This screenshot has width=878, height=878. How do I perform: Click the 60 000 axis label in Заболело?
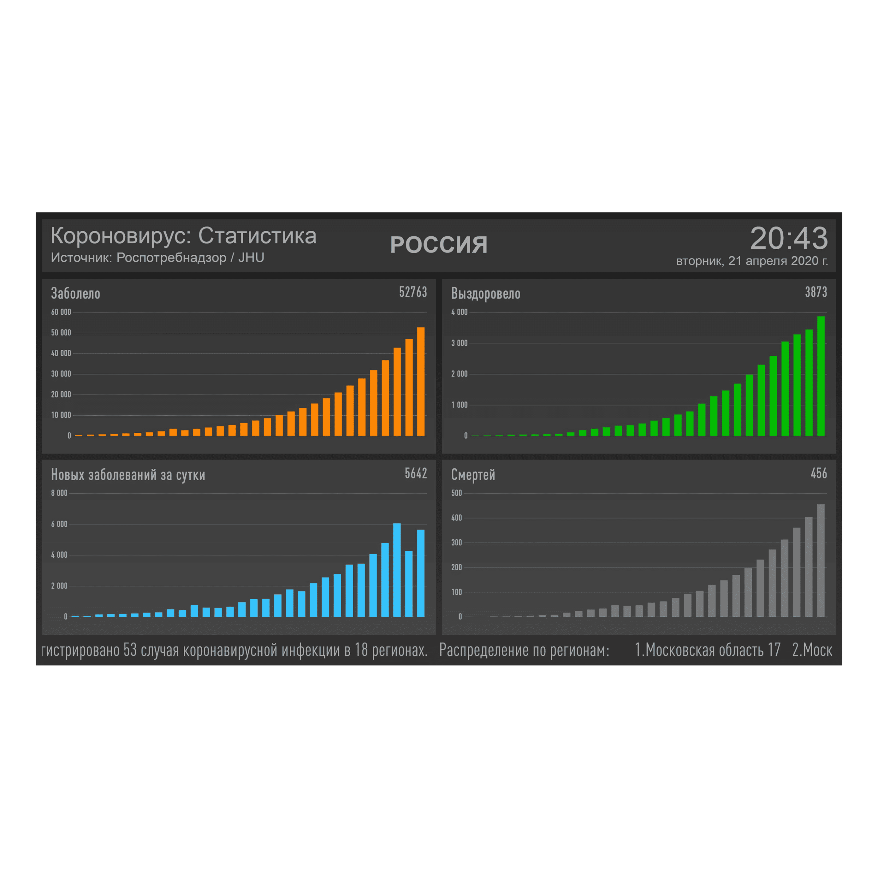61,312
